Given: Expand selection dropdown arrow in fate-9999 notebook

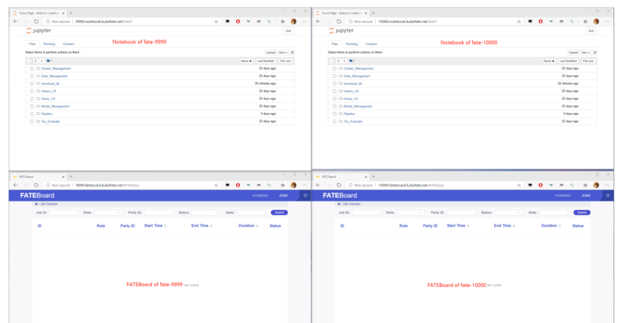Looking at the screenshot, I should click(41, 61).
